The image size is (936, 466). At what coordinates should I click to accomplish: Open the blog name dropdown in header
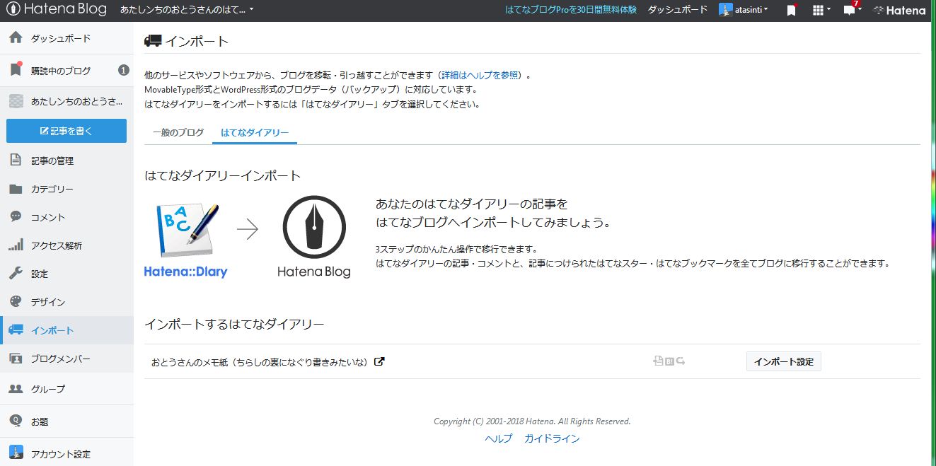[x=187, y=10]
